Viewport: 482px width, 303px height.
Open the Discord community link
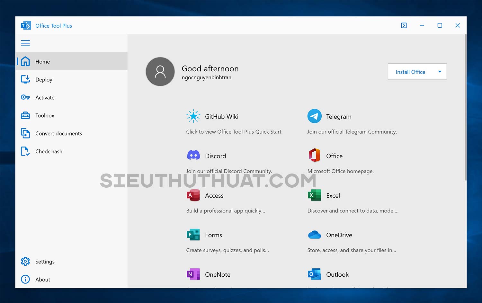(216, 156)
